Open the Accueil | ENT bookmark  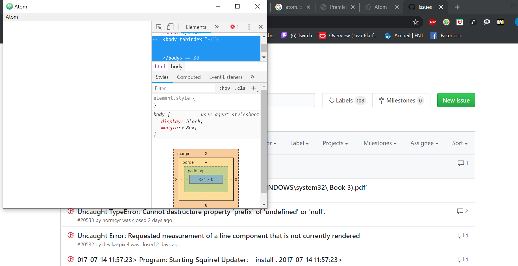(x=404, y=36)
